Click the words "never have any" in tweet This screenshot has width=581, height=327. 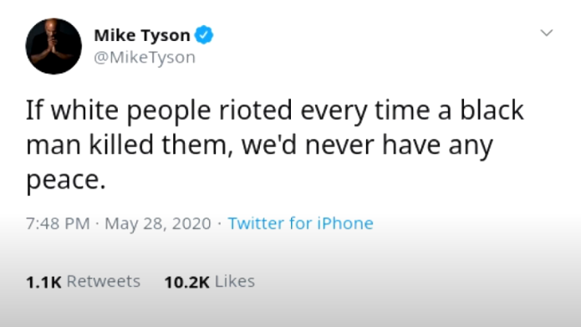(x=399, y=146)
